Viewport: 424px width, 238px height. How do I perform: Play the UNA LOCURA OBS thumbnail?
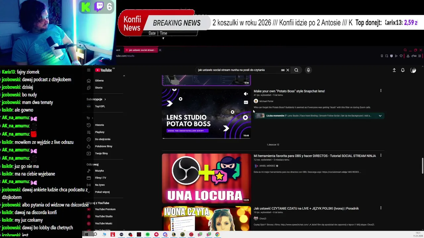coord(206,178)
